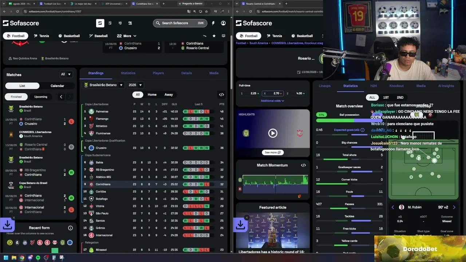466x262 pixels.
Task: Click the lightning bolt icon in left Sofascore header
Action: click(213, 23)
